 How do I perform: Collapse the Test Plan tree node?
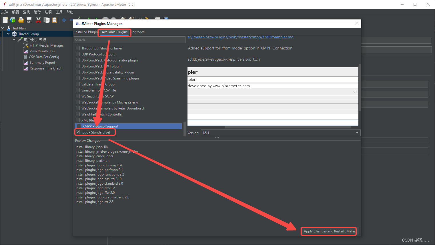pyautogui.click(x=3, y=28)
